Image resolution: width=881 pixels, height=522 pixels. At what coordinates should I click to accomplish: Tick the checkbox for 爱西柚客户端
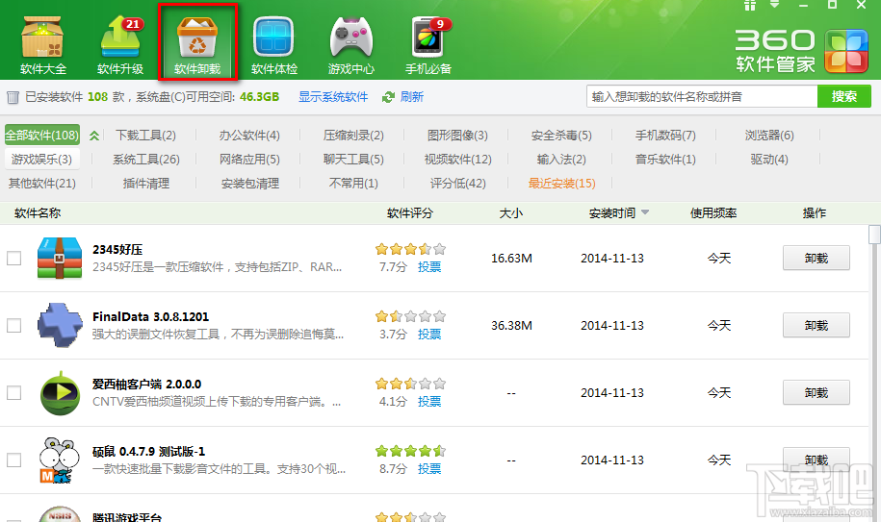pos(14,393)
